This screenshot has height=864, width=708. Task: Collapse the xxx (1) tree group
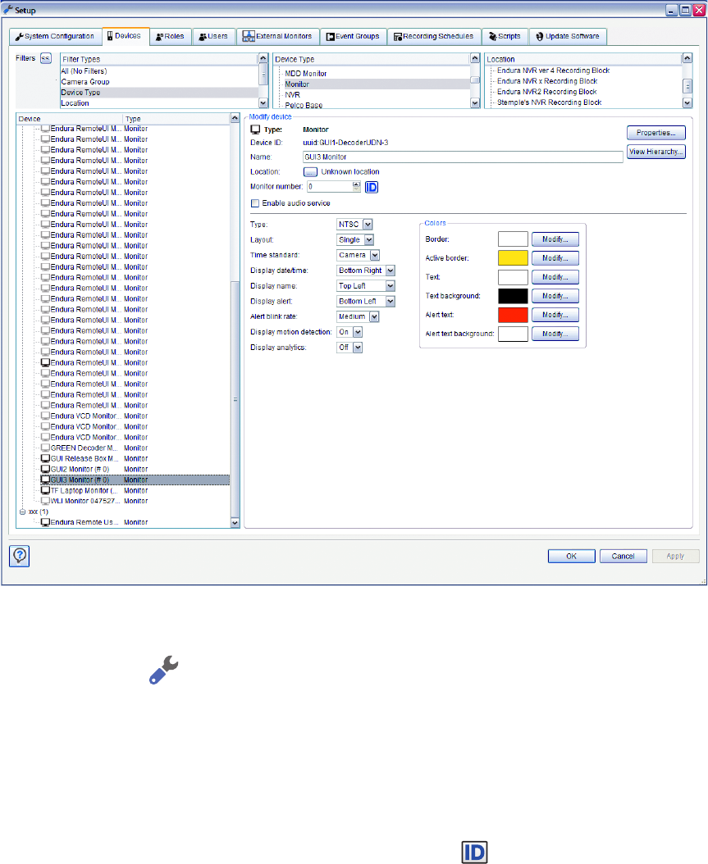[22, 512]
